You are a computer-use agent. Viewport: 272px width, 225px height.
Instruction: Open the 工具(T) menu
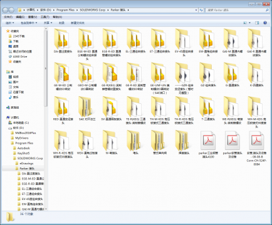(45, 17)
